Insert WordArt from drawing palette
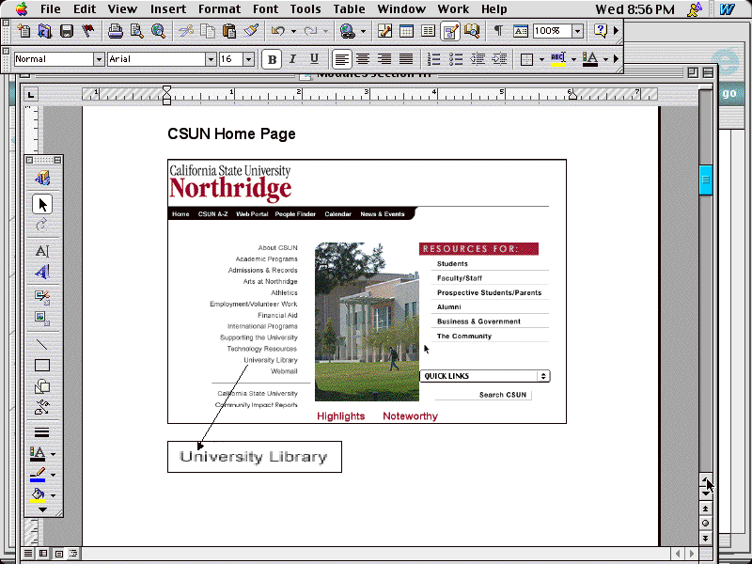The width and height of the screenshot is (752, 564). 42,272
